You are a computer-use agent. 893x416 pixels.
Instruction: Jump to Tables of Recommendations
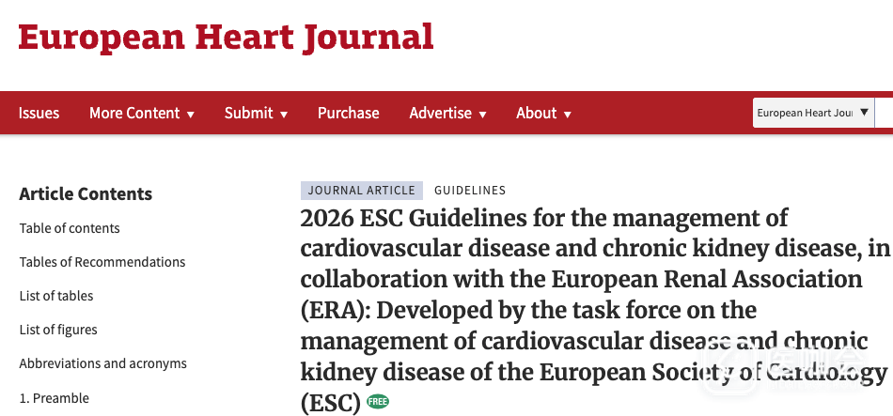(102, 262)
